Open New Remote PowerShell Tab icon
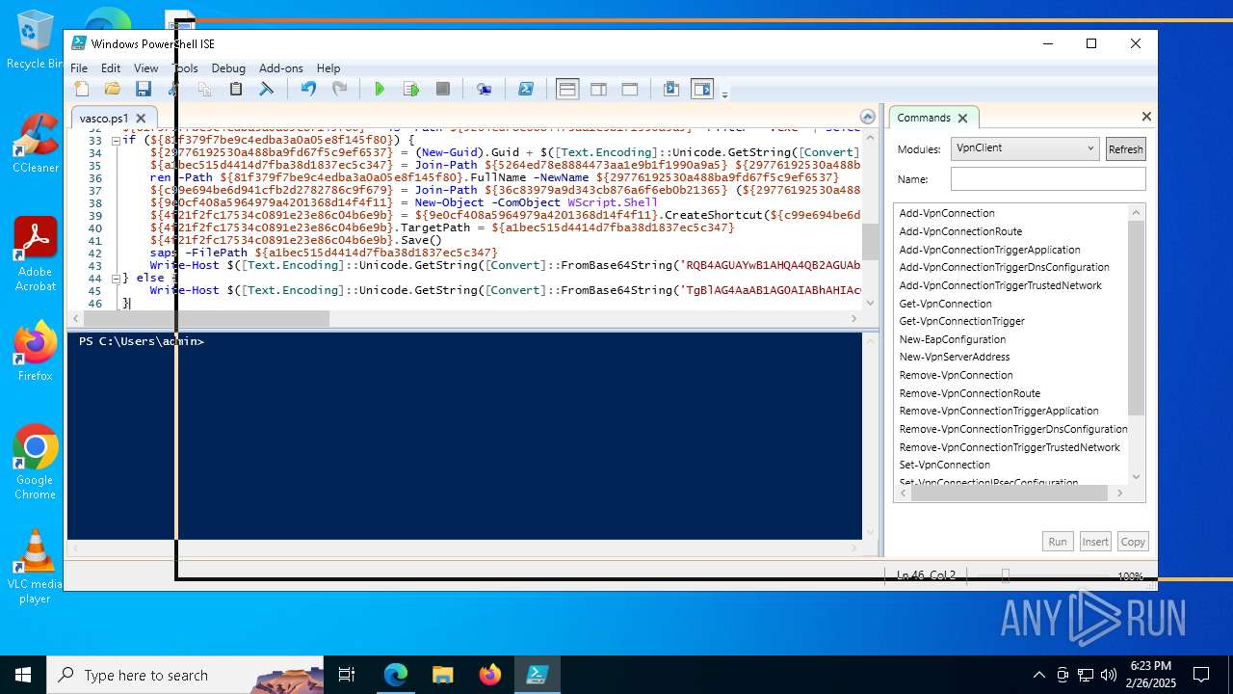The width and height of the screenshot is (1233, 694). click(x=485, y=89)
